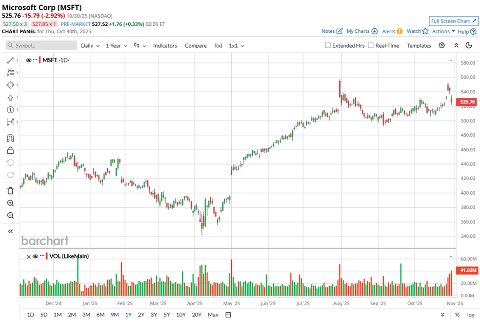Select the 5Y time range
Screen dimensions: 480x322
click(167, 315)
